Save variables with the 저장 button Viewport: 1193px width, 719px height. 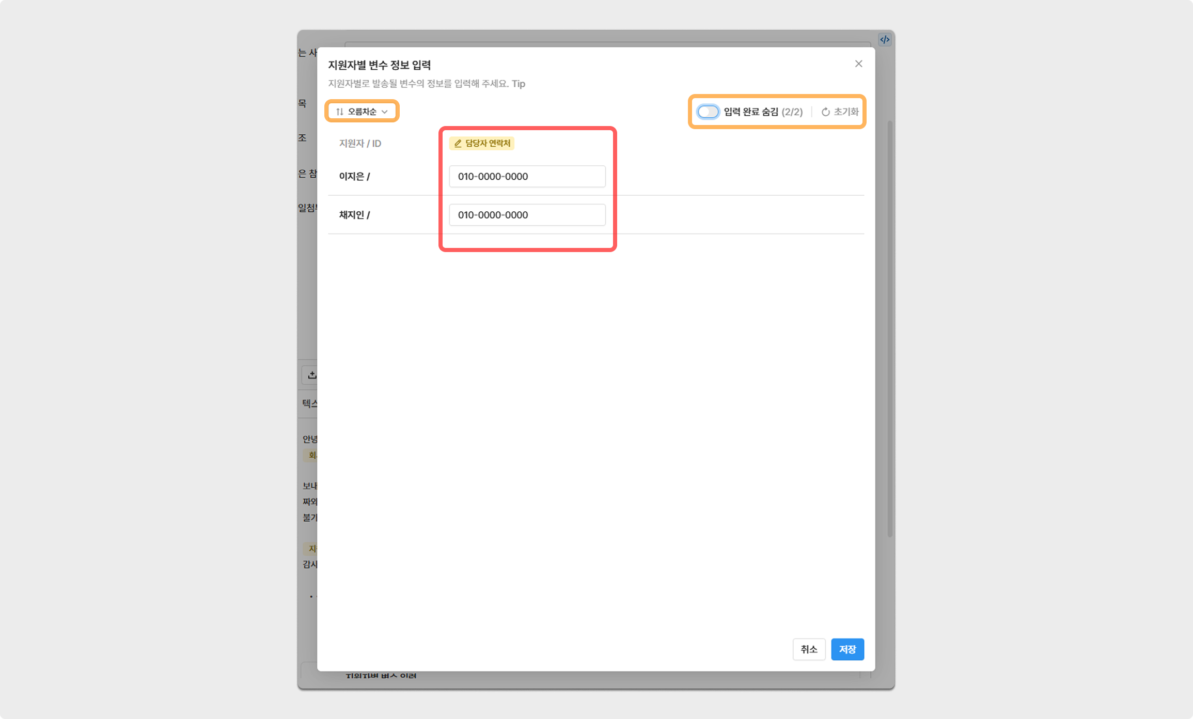pos(847,649)
